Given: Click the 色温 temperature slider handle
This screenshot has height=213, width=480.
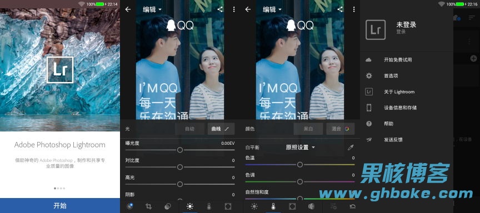Looking at the screenshot, I should coord(300,164).
